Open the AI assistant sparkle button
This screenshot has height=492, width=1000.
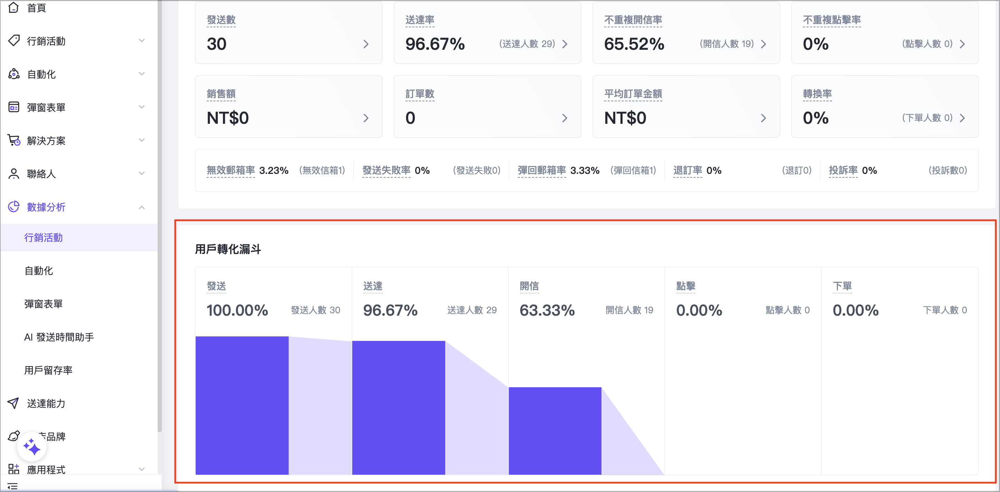click(x=31, y=447)
